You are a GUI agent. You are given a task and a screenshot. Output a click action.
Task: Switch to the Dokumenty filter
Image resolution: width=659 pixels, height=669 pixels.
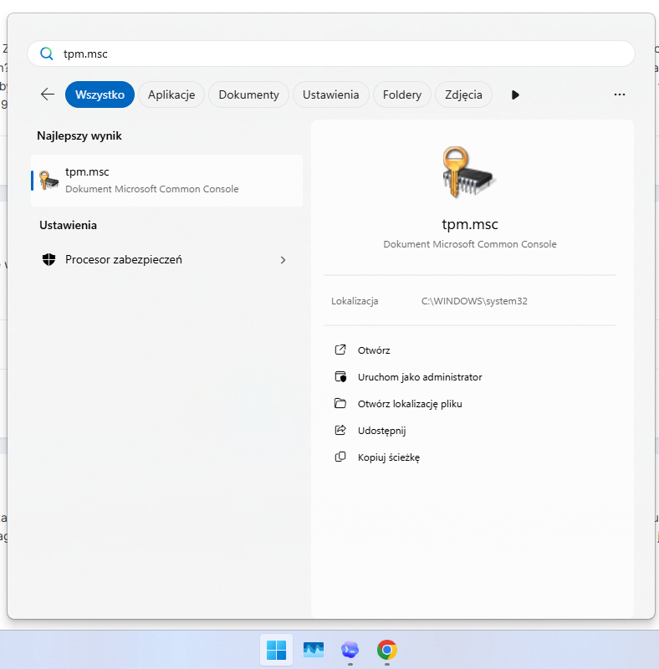coord(249,94)
